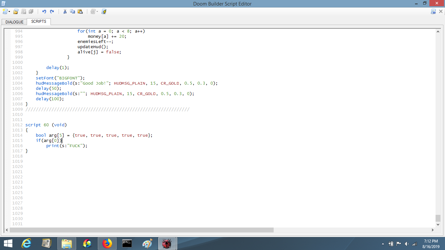
Task: Open the app pinned right of Internet Explorer
Action: tap(47, 243)
